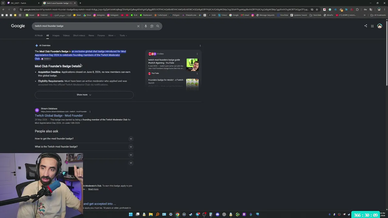
Task: Share this search results page
Action: click(x=366, y=26)
